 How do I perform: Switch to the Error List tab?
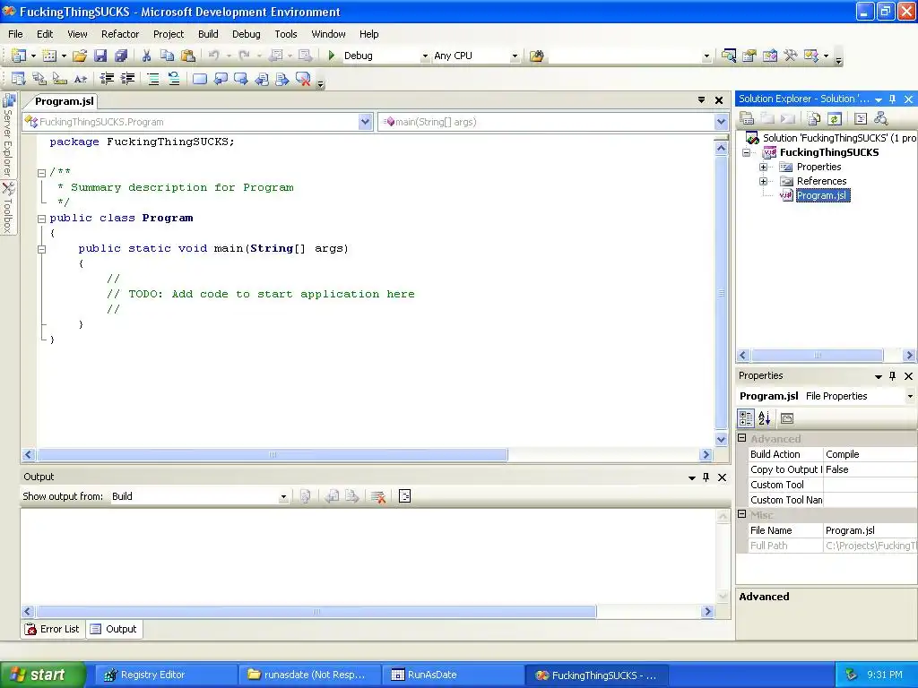pos(53,629)
